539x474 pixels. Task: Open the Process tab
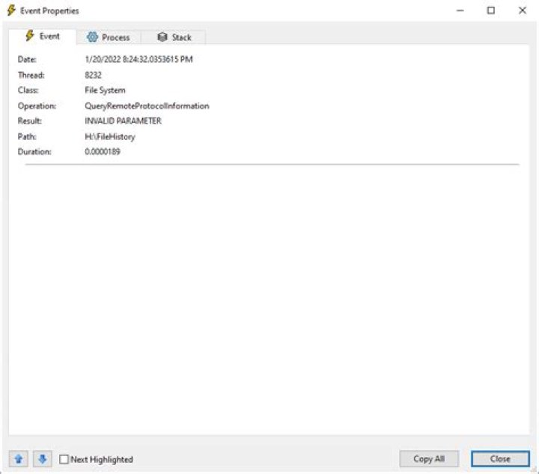point(109,37)
